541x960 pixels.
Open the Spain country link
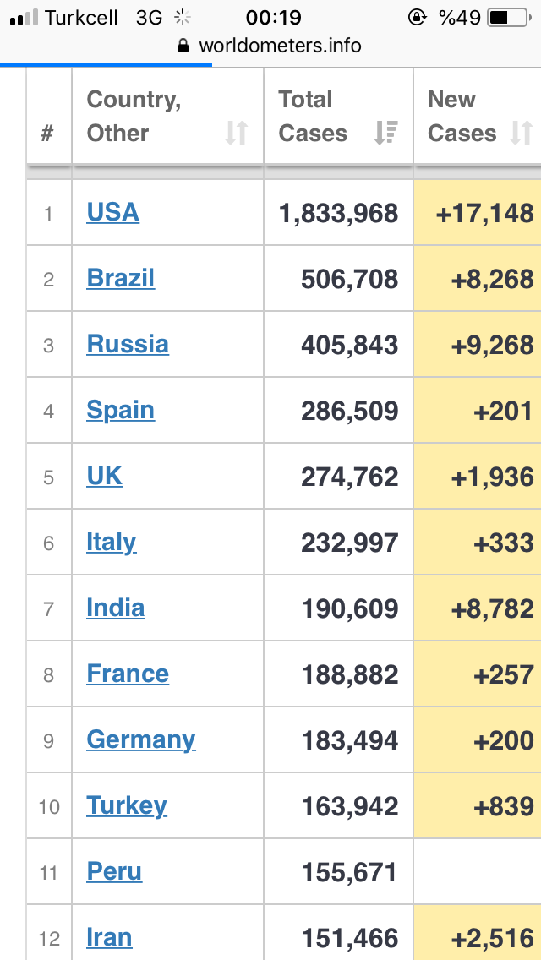click(x=121, y=411)
